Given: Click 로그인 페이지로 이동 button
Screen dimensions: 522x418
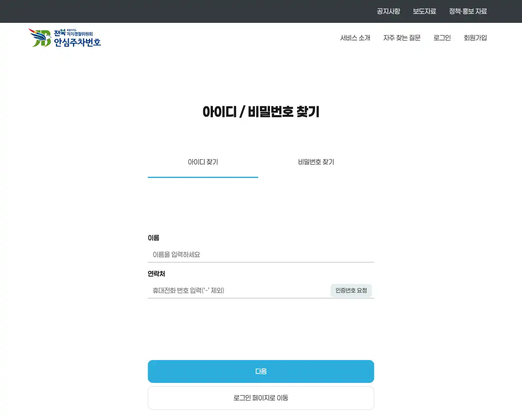Looking at the screenshot, I should tap(261, 398).
